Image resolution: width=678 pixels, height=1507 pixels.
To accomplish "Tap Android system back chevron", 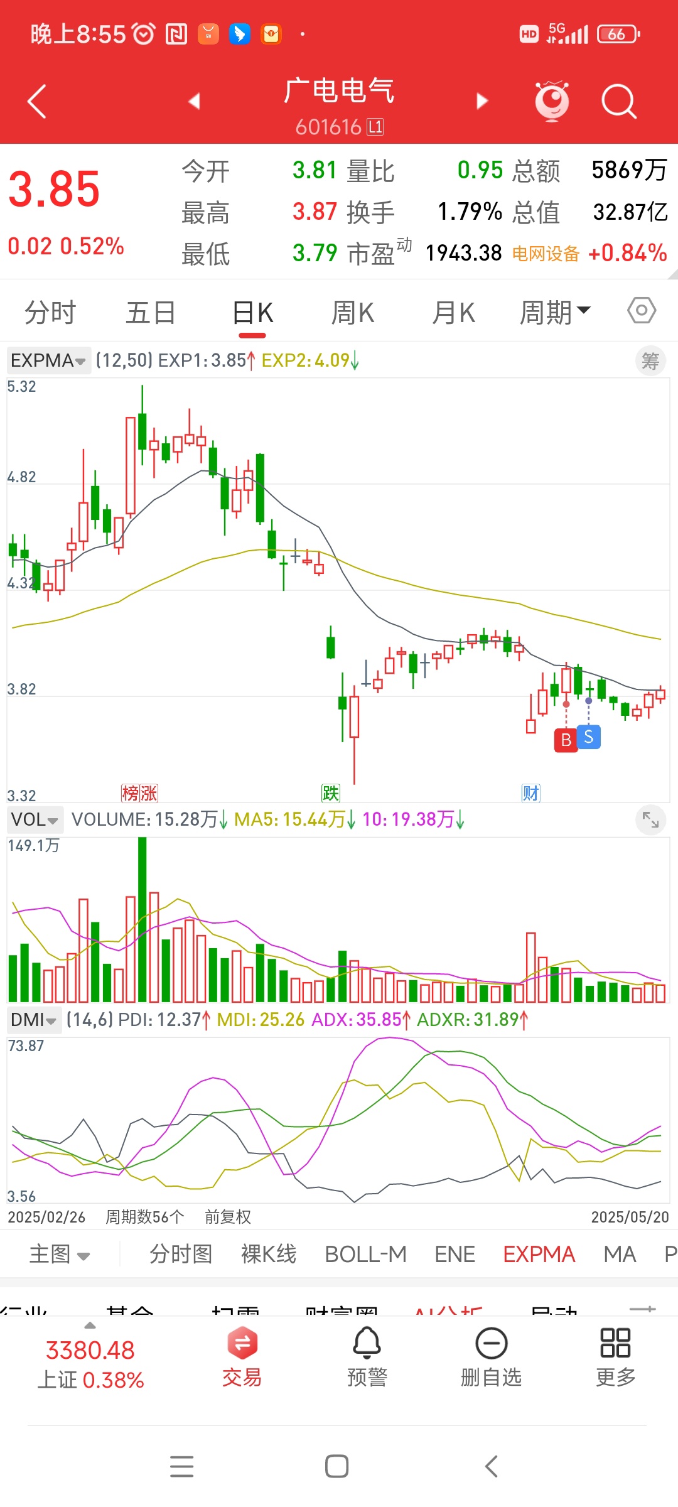I will (x=492, y=1466).
